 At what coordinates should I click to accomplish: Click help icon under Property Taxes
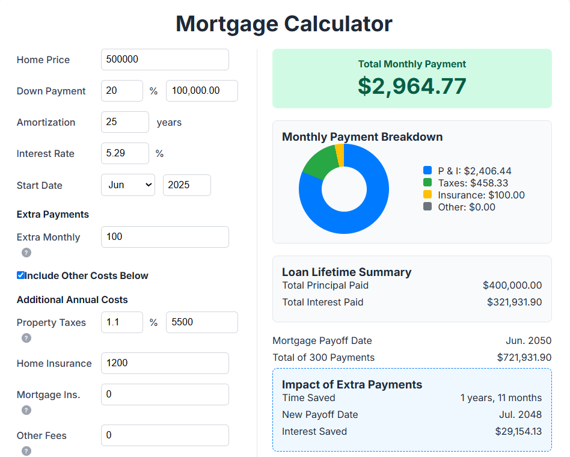point(26,338)
